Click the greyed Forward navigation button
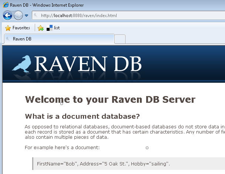 tap(18, 15)
